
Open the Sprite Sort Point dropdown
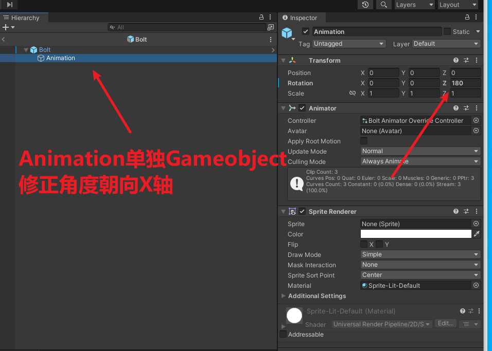coord(420,275)
